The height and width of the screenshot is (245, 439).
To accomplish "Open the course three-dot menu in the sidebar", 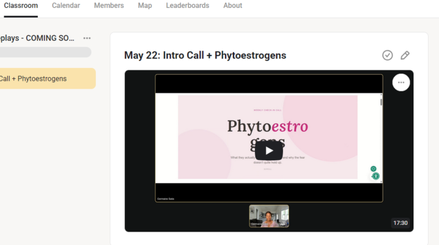I will click(87, 38).
